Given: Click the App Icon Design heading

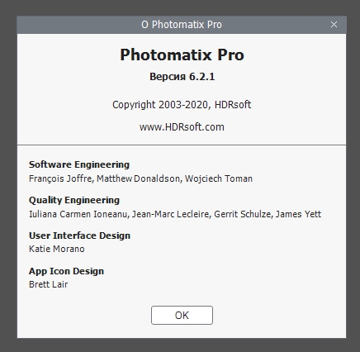Looking at the screenshot, I should point(66,271).
